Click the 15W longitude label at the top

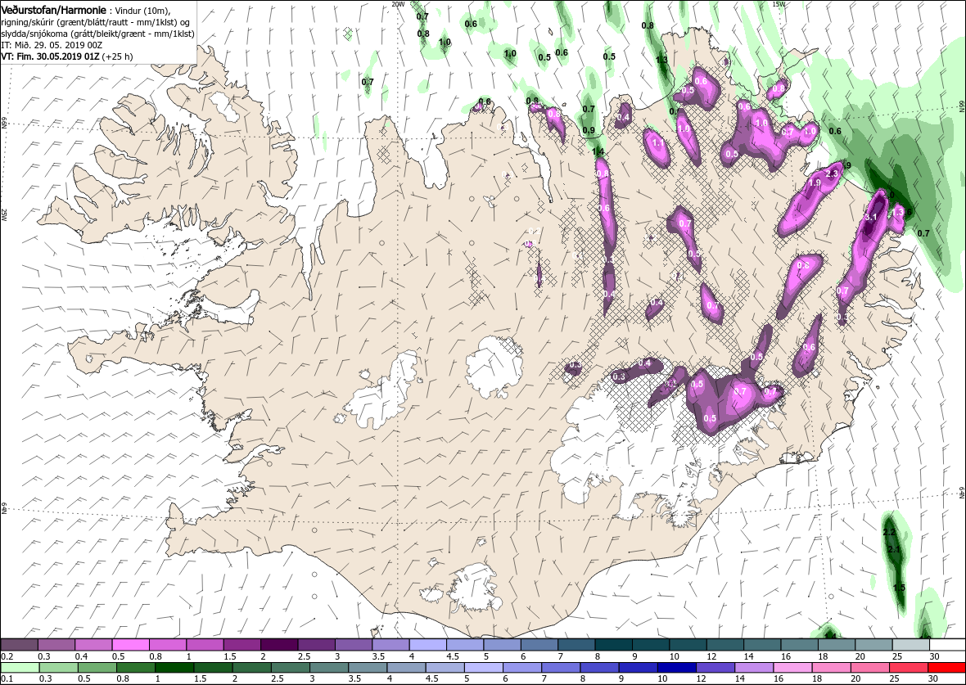click(x=778, y=4)
